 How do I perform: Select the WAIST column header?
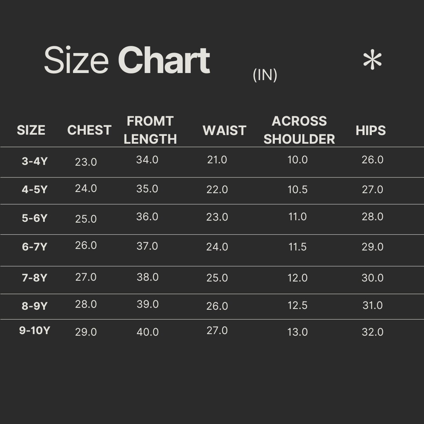click(x=224, y=130)
